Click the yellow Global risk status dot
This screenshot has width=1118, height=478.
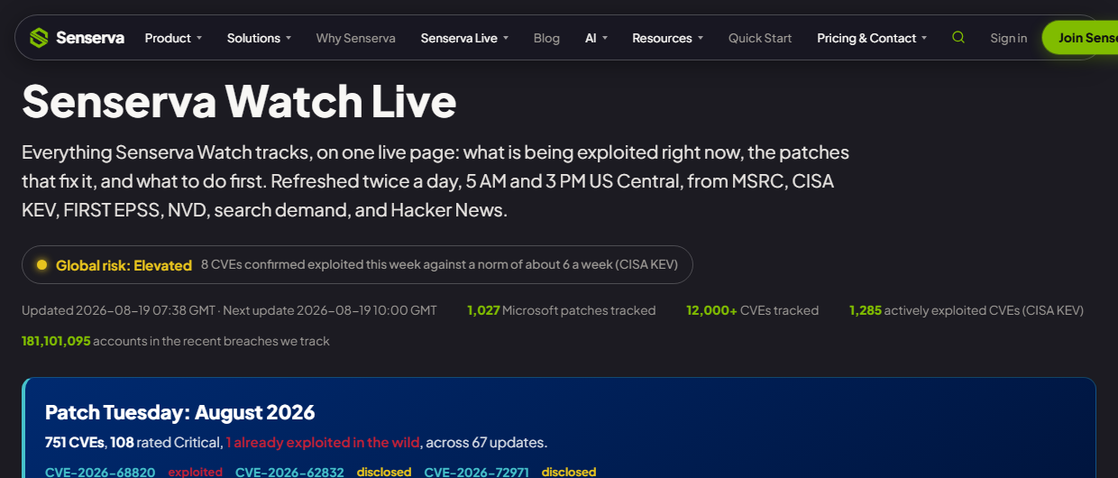pyautogui.click(x=41, y=265)
